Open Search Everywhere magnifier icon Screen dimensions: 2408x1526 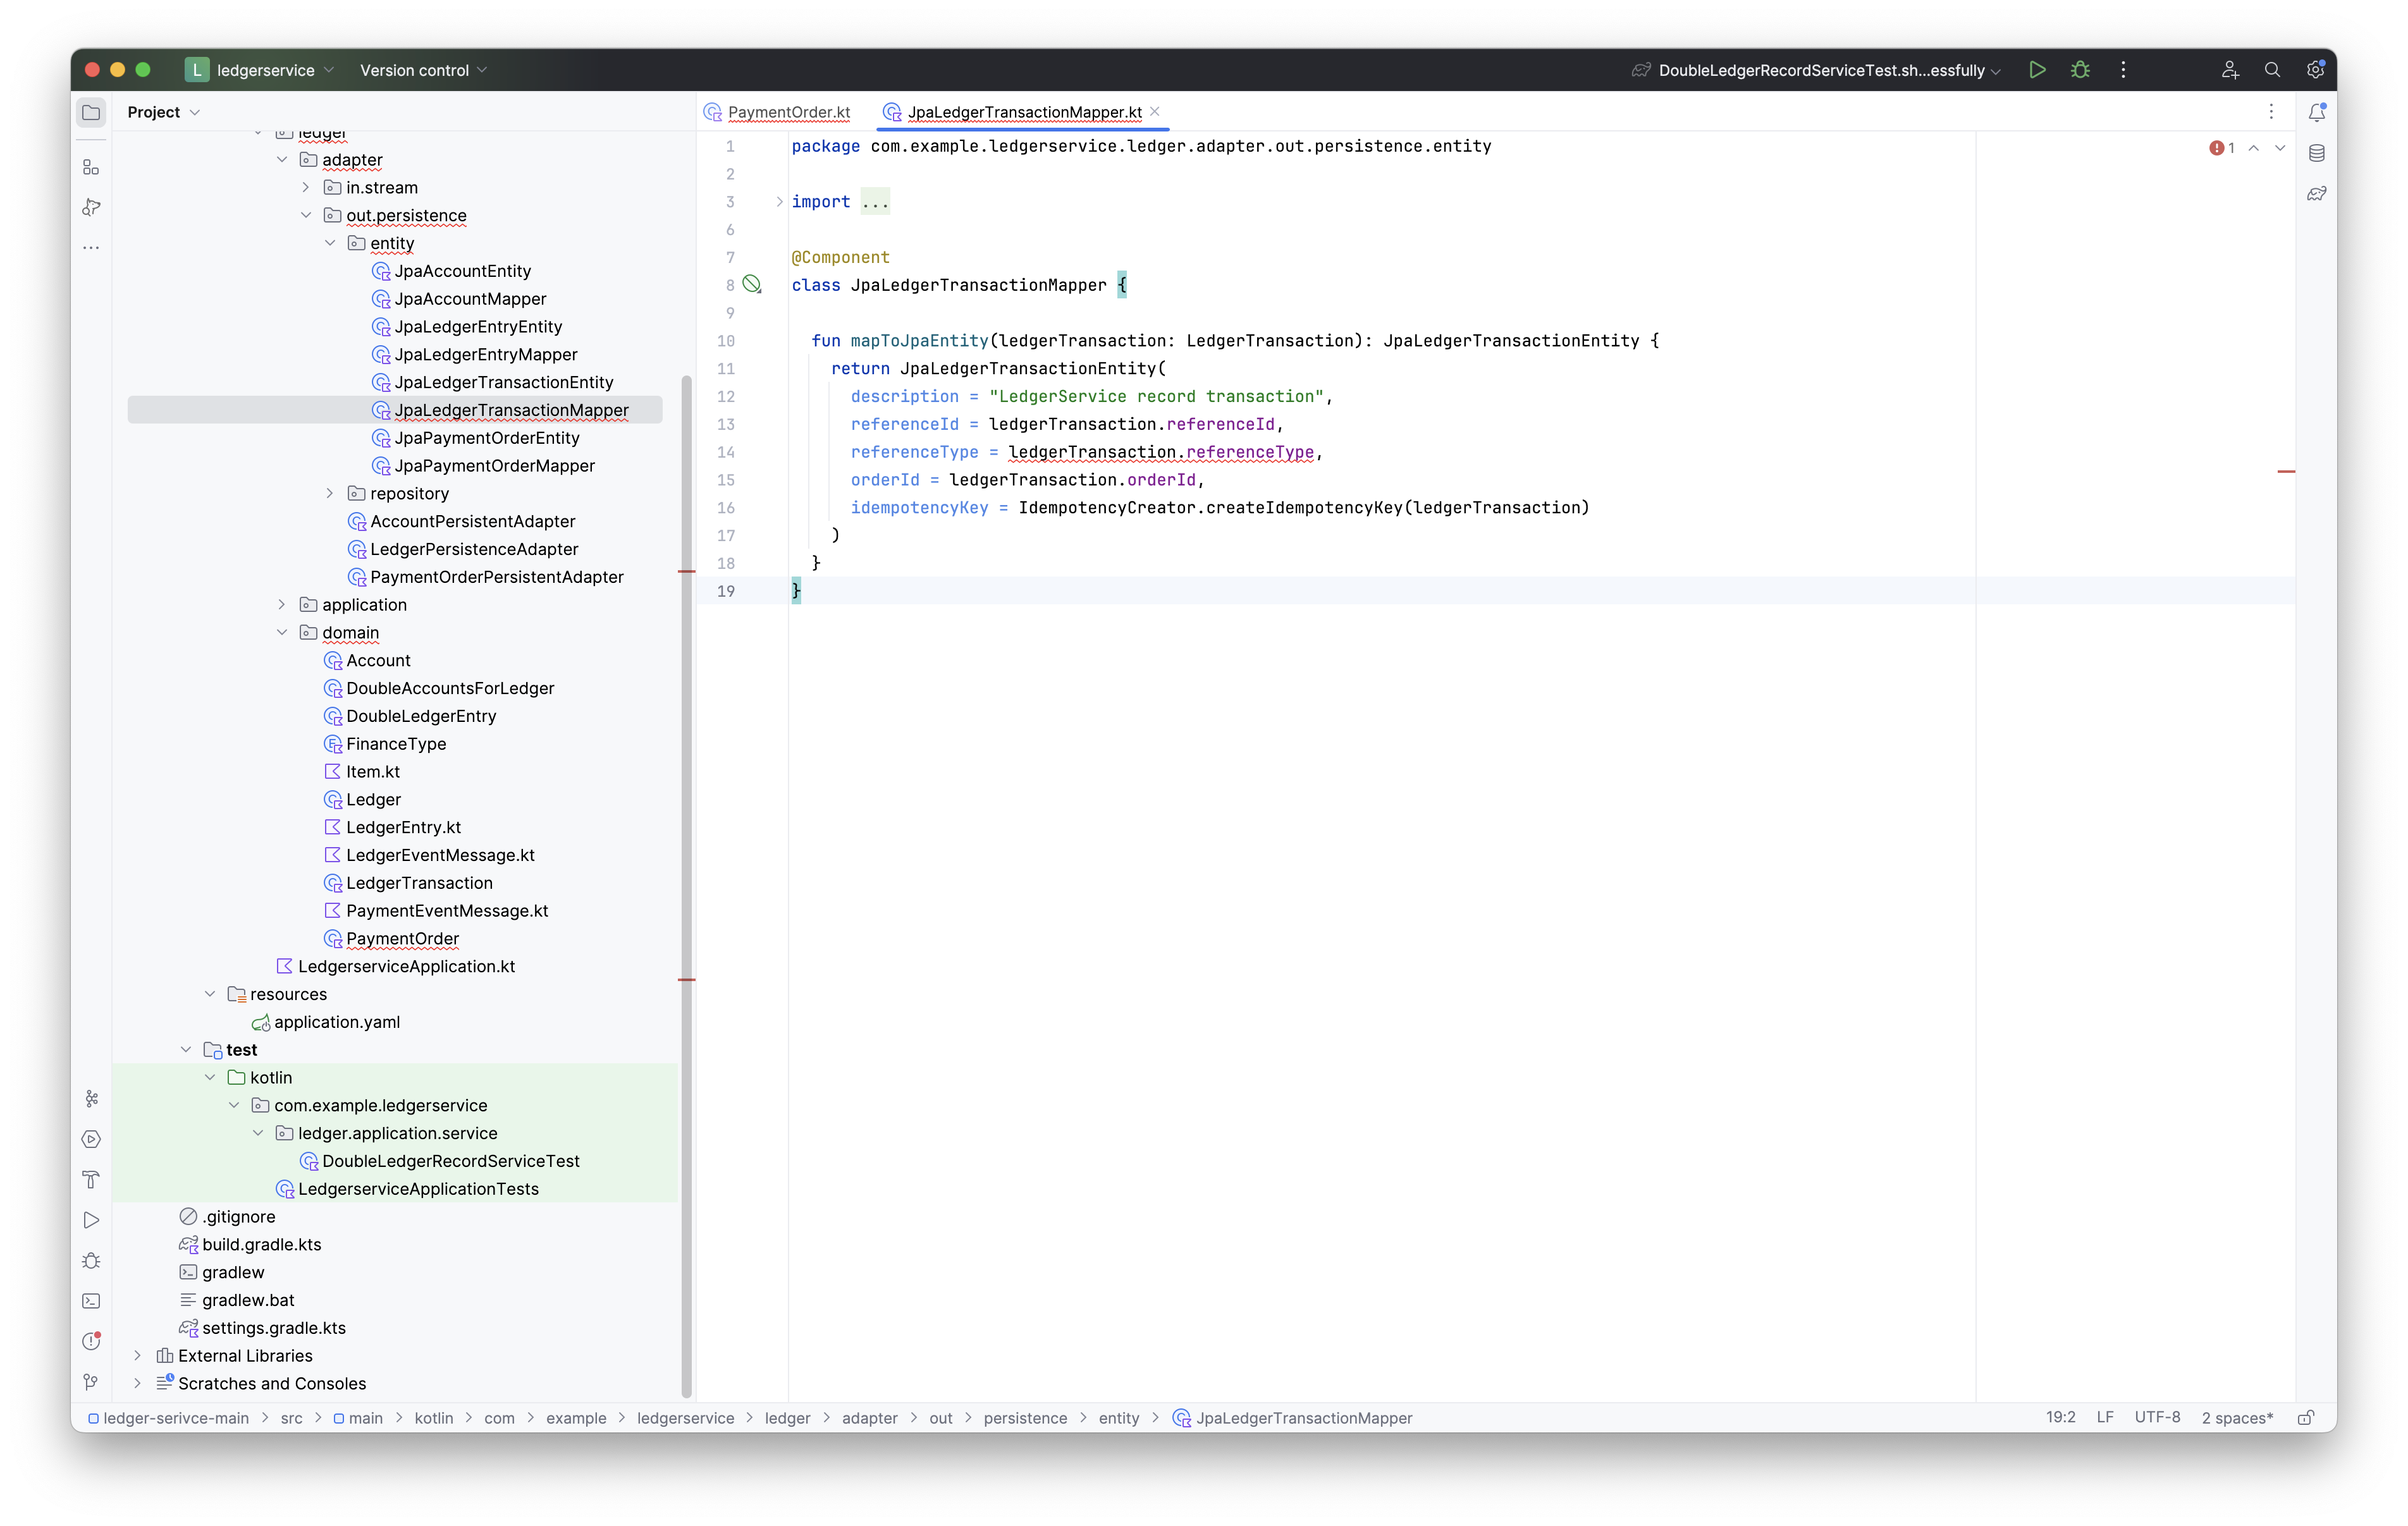[2272, 70]
